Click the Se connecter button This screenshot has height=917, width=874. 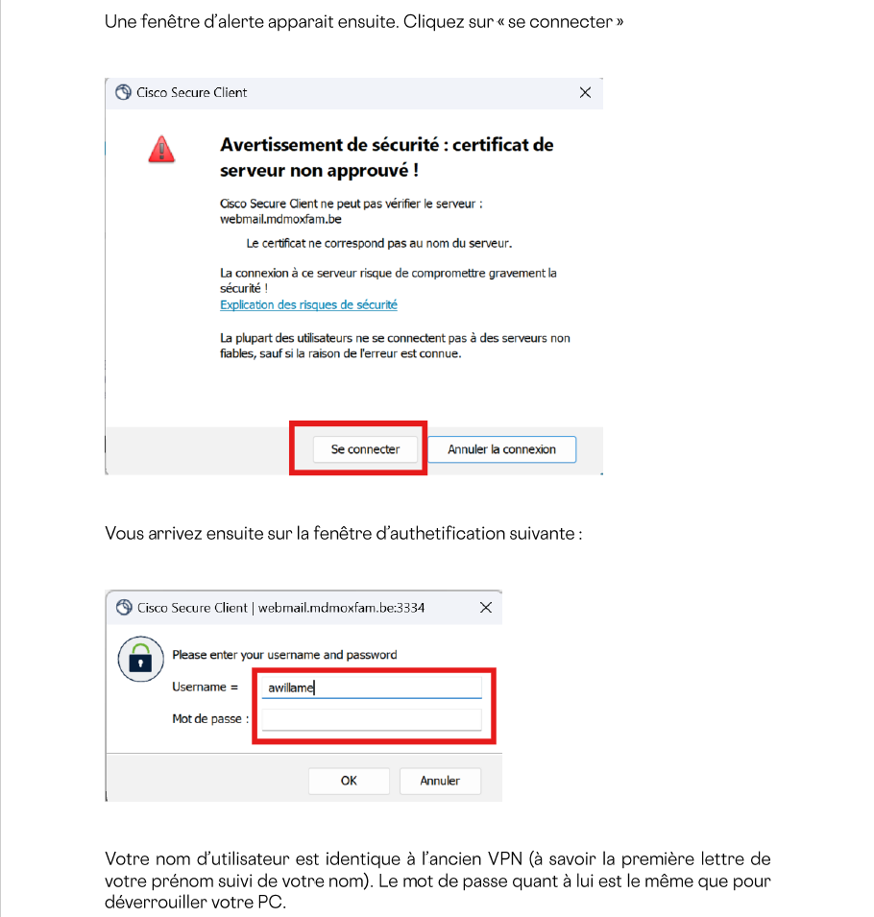tap(365, 449)
